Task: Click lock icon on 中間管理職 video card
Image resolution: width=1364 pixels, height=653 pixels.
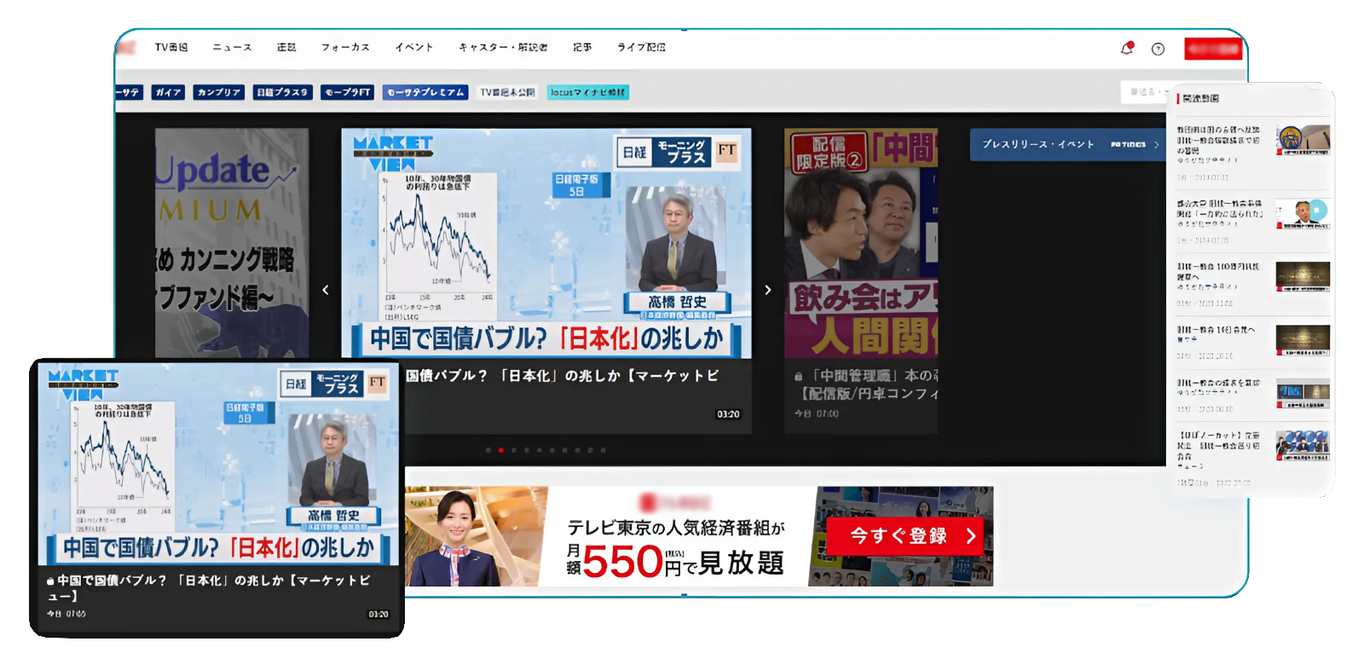Action: click(x=798, y=376)
